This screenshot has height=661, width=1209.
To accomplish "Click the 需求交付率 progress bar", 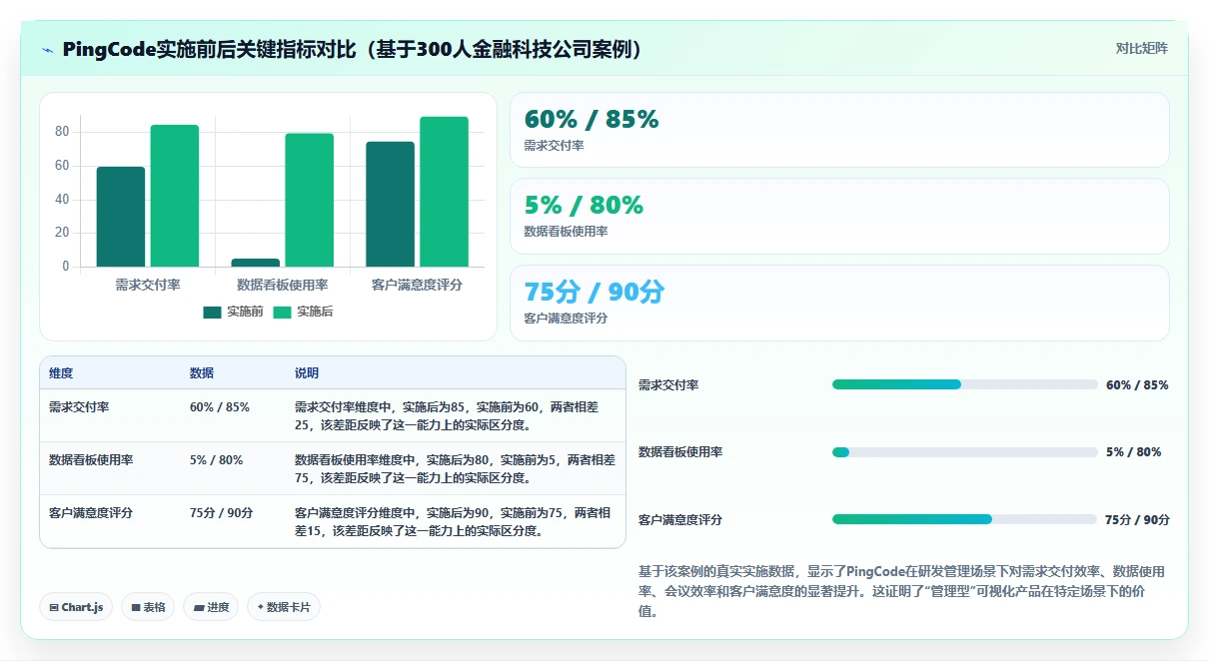I will pyautogui.click(x=964, y=384).
